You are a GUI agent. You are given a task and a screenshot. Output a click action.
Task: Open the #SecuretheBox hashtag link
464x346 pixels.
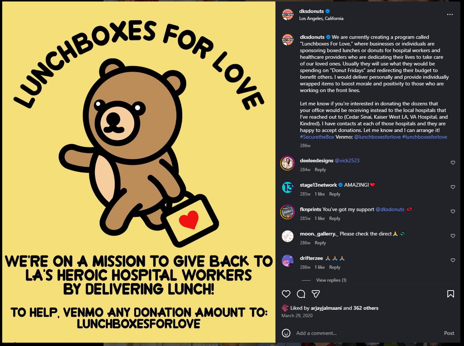[x=317, y=137]
